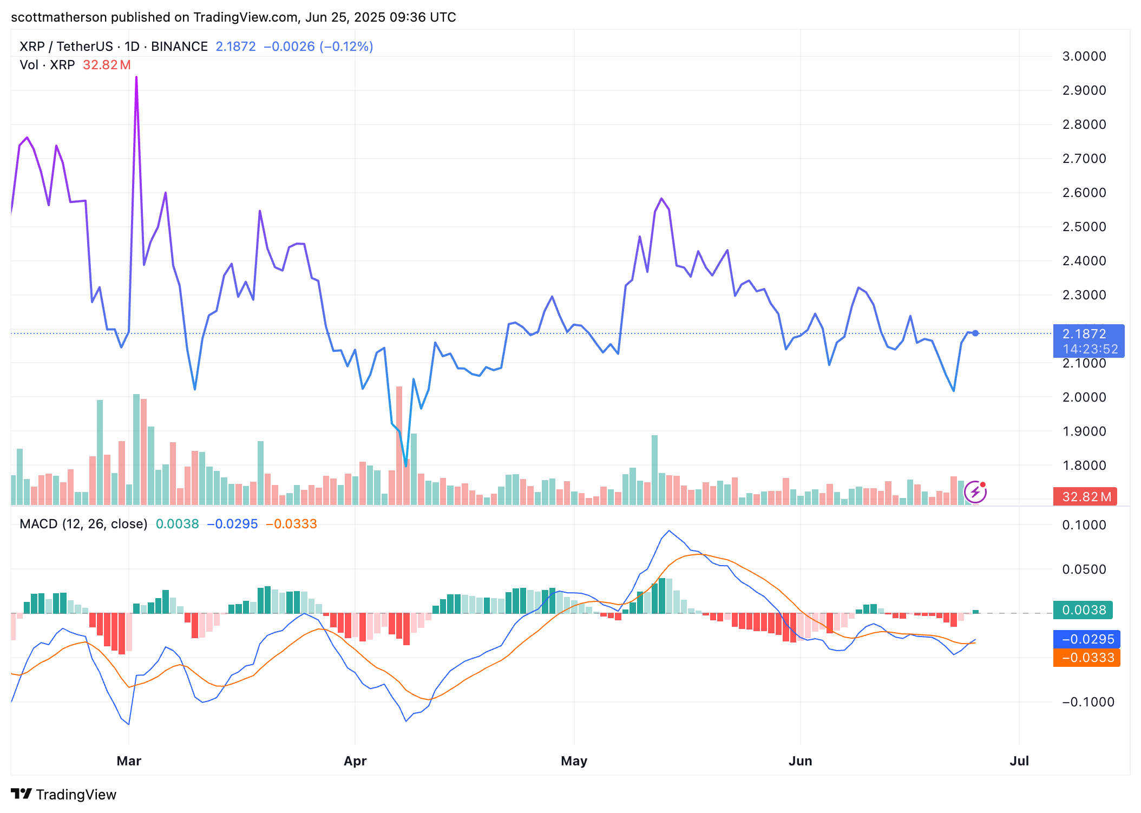Click the Apr label on time axis

[355, 761]
